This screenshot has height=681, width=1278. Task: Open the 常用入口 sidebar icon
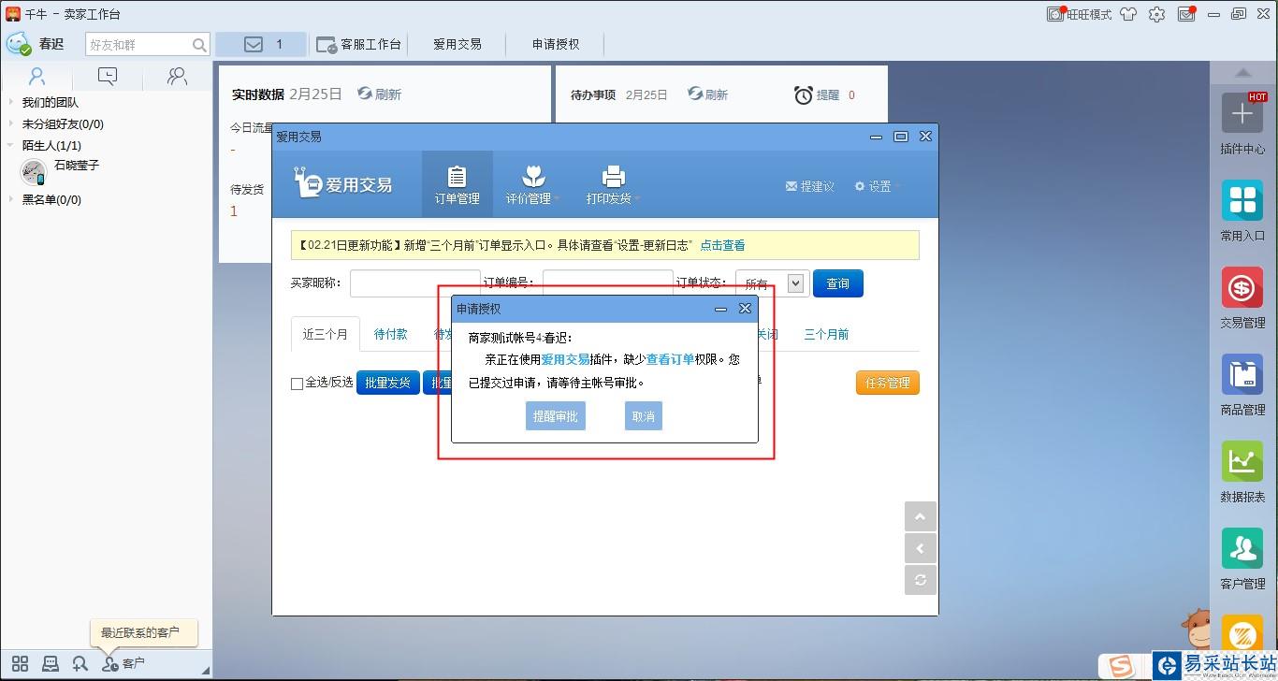tap(1242, 200)
